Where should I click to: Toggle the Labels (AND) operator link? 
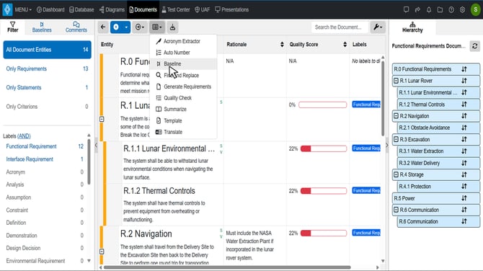pyautogui.click(x=24, y=136)
